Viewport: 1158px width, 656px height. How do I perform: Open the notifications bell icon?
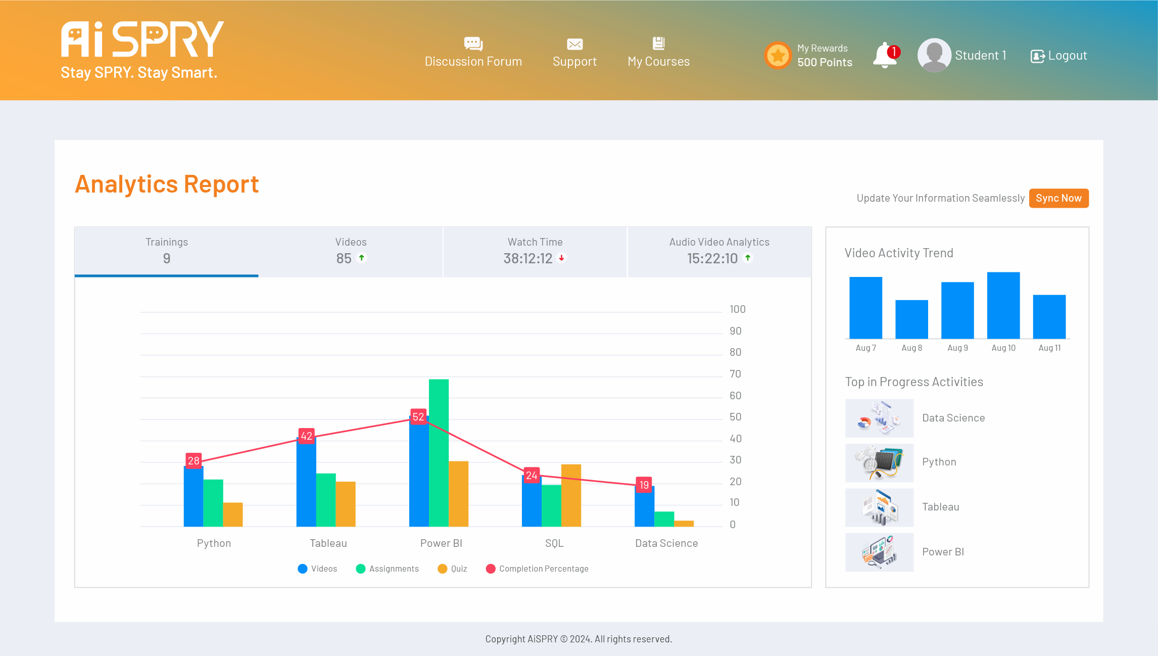click(885, 55)
